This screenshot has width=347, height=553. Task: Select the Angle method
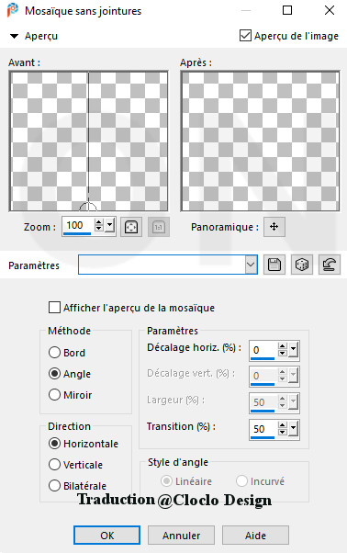point(54,374)
